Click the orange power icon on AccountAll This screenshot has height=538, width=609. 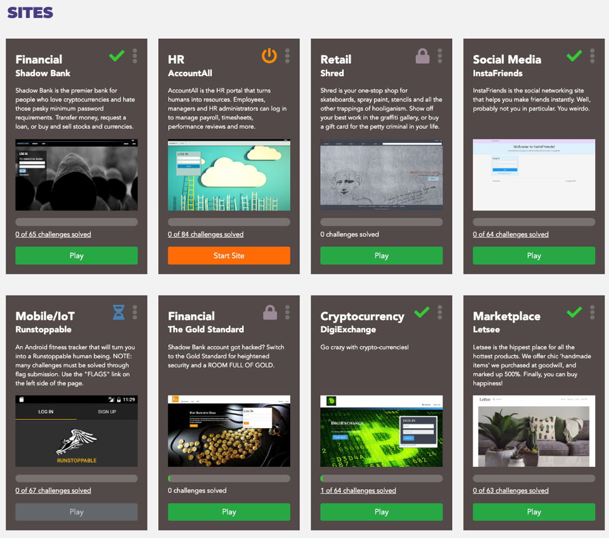tap(269, 56)
